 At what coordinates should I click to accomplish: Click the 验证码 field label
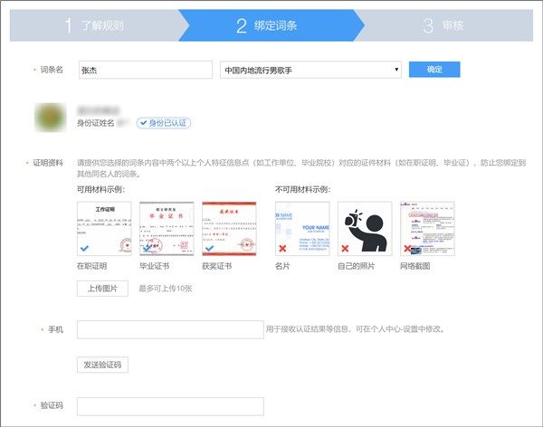52,405
